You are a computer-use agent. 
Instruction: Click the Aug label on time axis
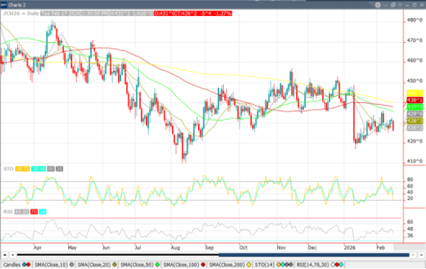coord(175,247)
